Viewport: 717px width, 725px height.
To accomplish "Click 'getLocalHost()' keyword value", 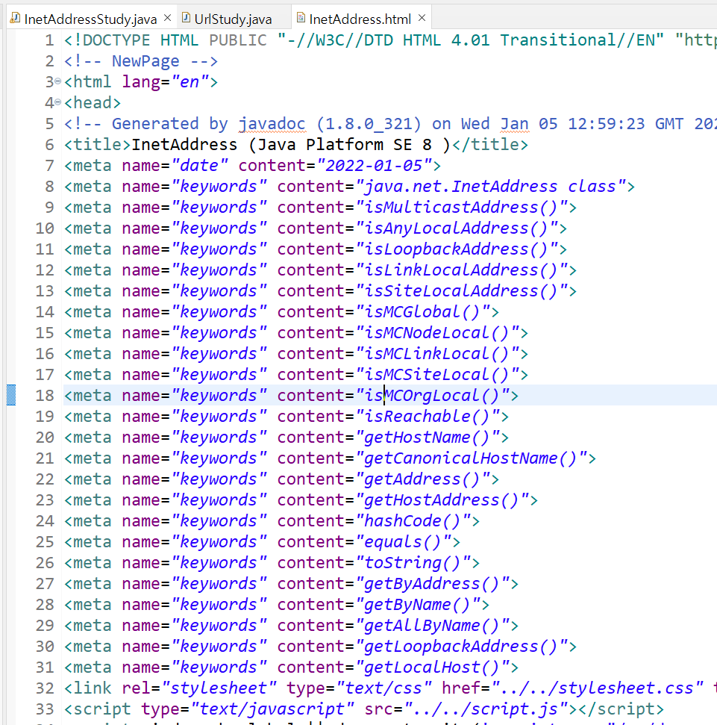I will [x=433, y=668].
